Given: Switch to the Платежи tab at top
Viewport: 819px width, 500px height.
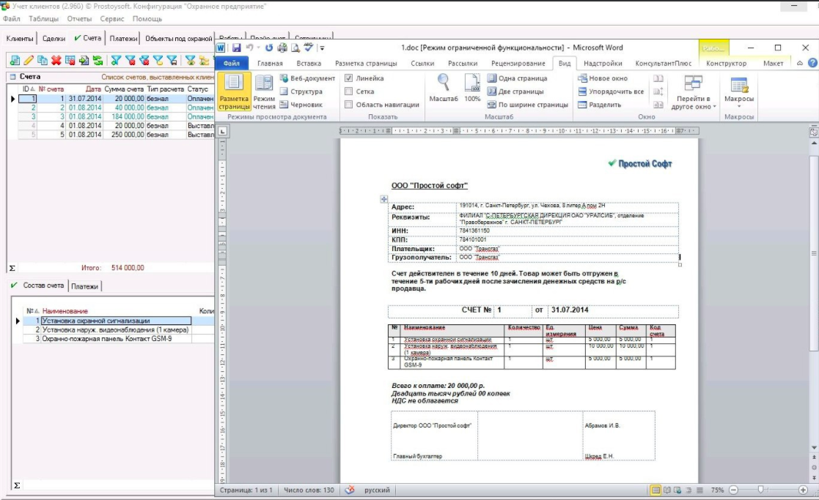Looking at the screenshot, I should [123, 38].
